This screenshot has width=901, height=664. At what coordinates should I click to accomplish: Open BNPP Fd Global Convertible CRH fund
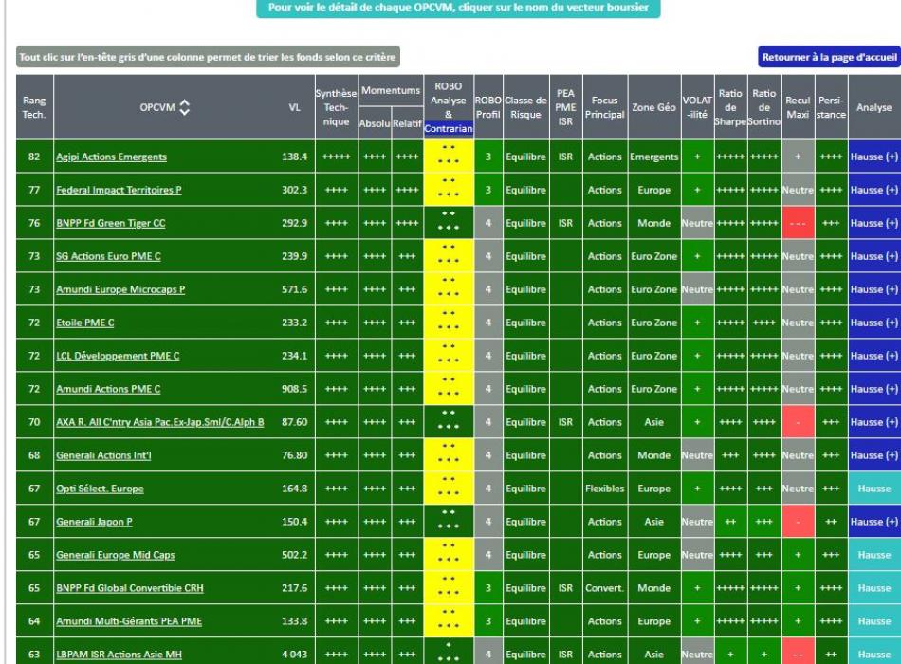click(130, 588)
